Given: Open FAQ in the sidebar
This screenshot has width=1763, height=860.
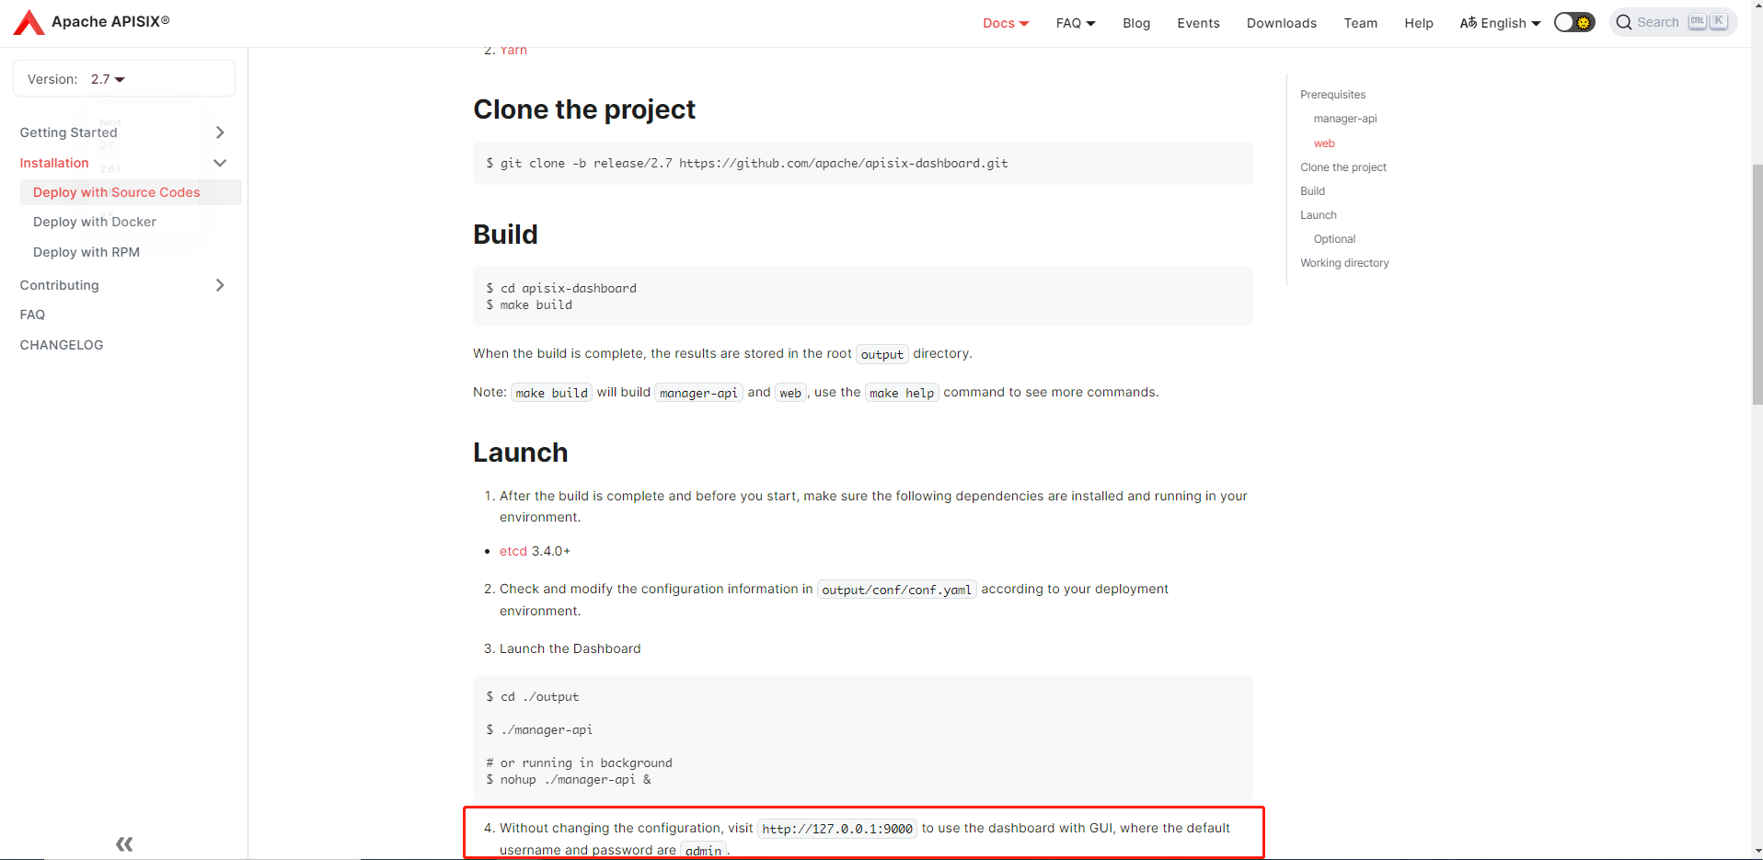Looking at the screenshot, I should coord(32,315).
